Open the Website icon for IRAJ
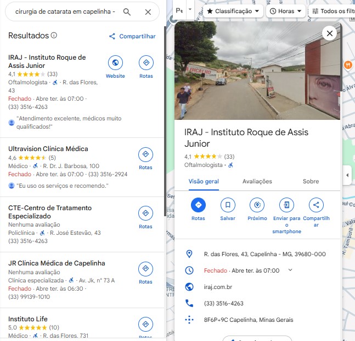Image resolution: width=355 pixels, height=341 pixels. coord(115,62)
